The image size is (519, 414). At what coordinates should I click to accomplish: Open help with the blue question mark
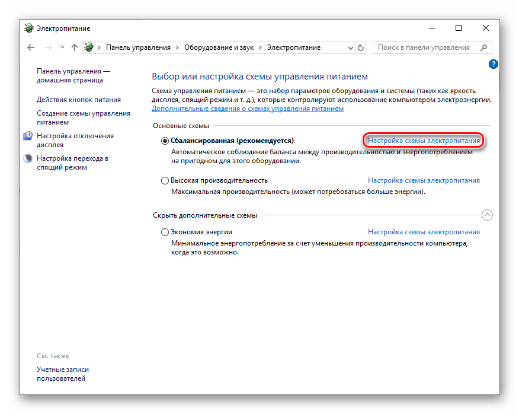[493, 64]
